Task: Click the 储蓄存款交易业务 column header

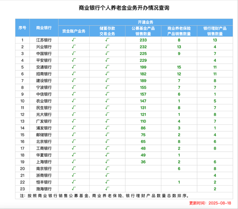Action: 107,31
